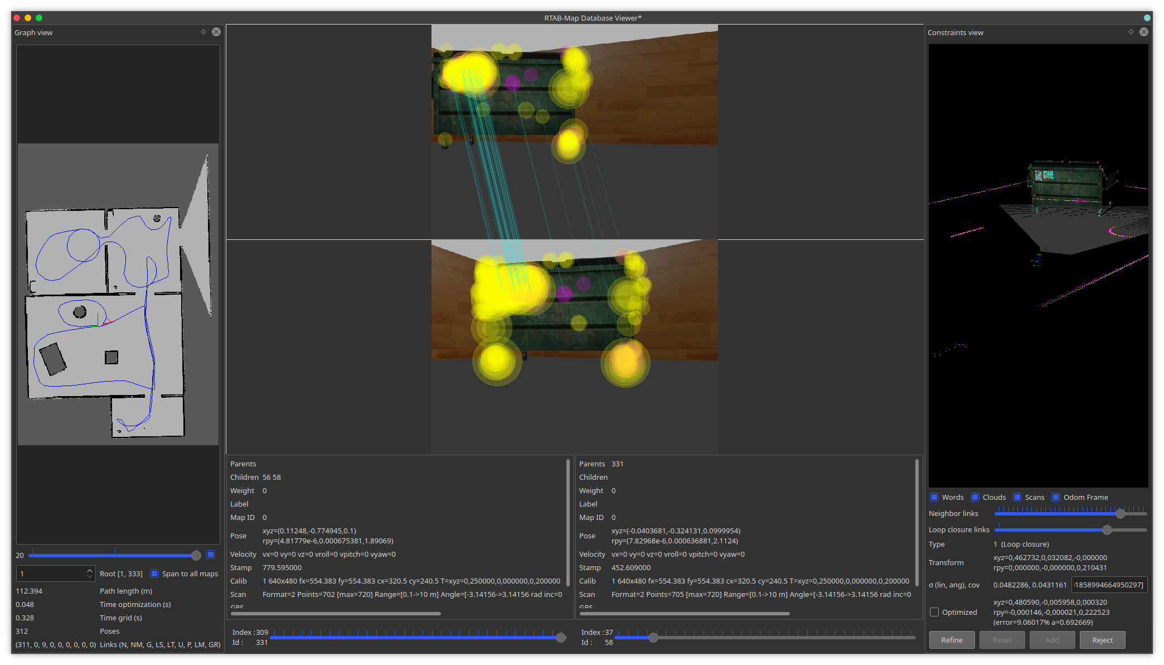The image size is (1164, 665).
Task: Click the Index 37 image slider handle
Action: coord(653,637)
